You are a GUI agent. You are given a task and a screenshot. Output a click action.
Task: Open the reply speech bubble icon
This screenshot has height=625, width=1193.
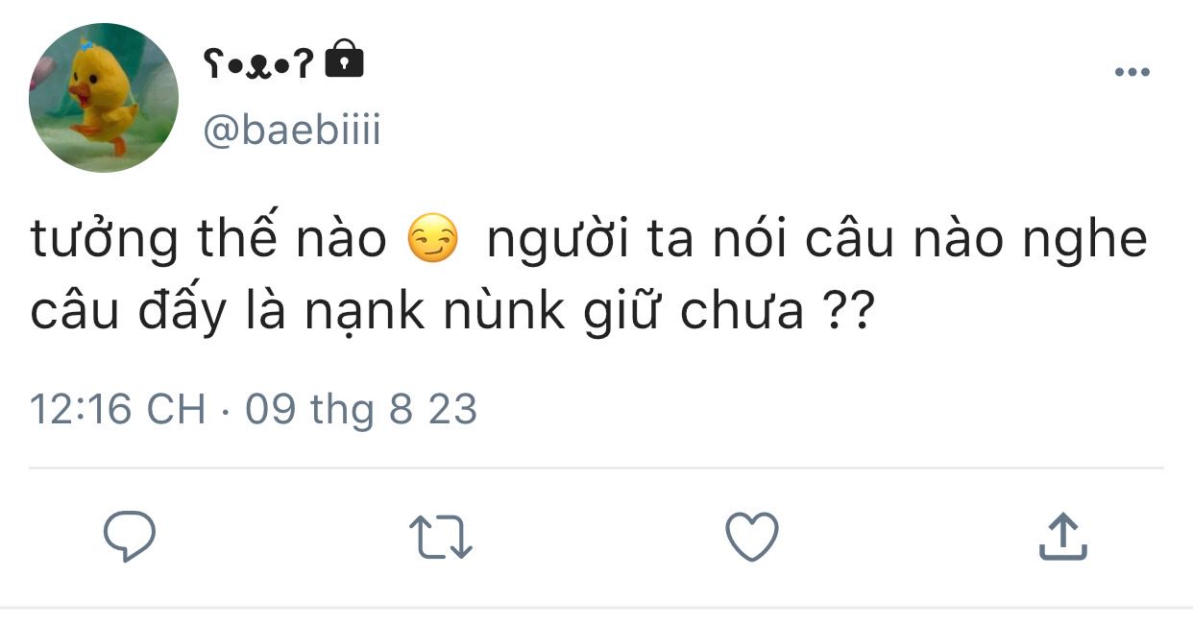pyautogui.click(x=129, y=538)
